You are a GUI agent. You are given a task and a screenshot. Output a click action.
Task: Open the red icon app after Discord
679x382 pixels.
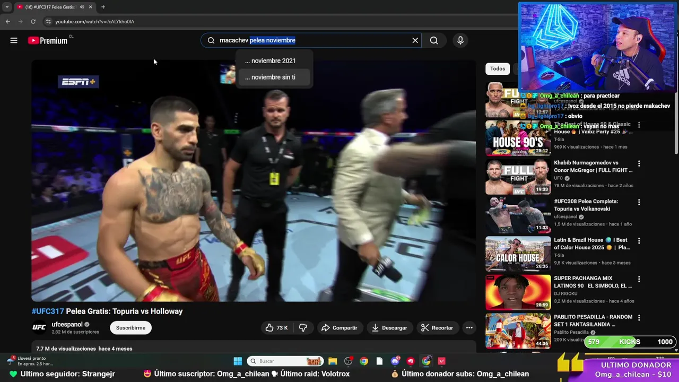(411, 361)
